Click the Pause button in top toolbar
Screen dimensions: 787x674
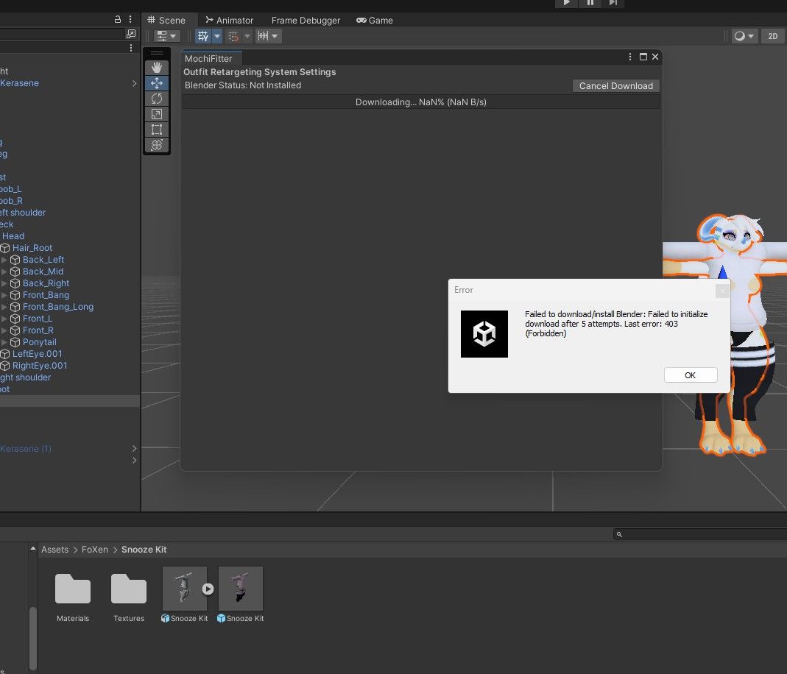coord(590,3)
